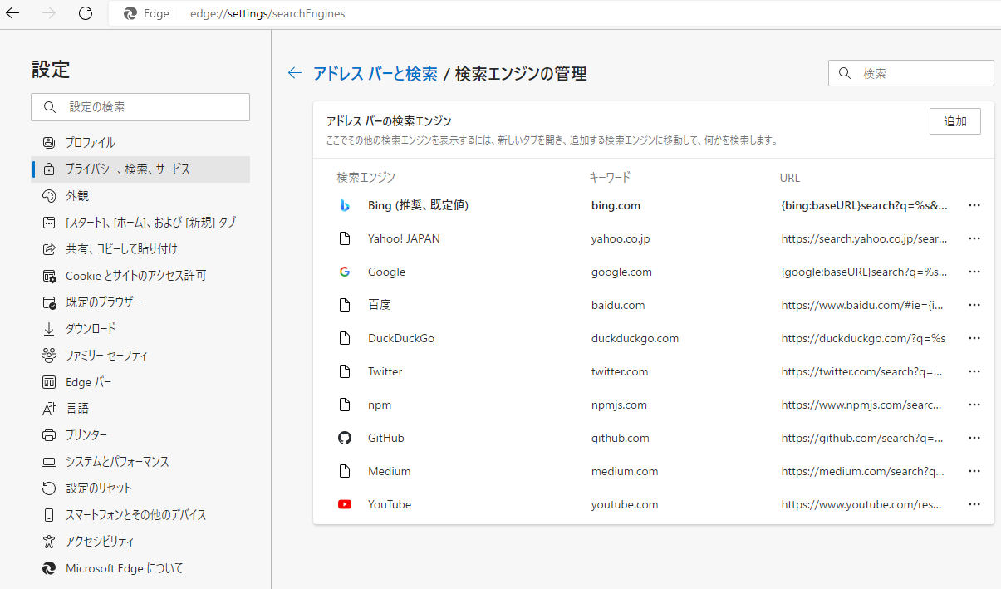The width and height of the screenshot is (1001, 589).
Task: Focus the 設定の検索 search box
Action: tap(140, 107)
